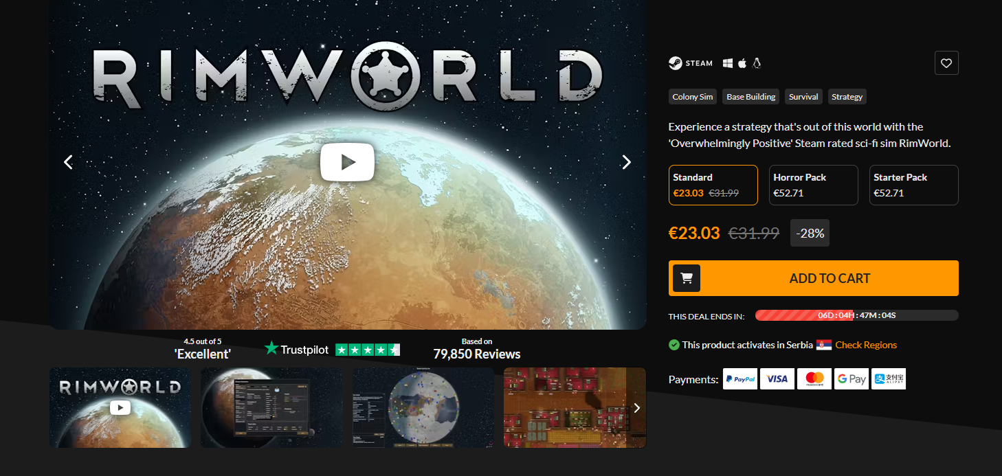
Task: Click 'This product activates in Serbia' text
Action: click(x=748, y=345)
